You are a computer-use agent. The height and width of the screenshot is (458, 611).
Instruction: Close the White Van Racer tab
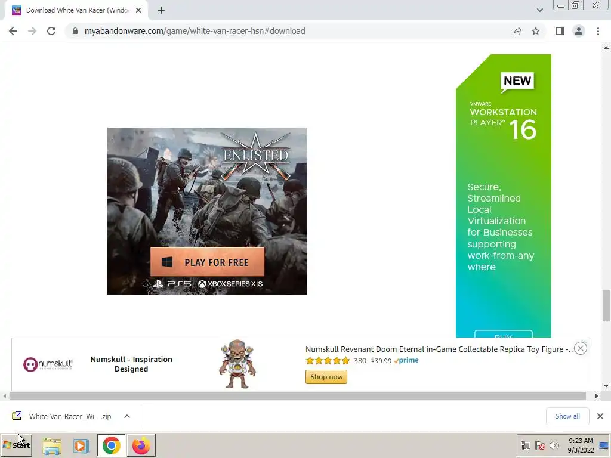[x=138, y=11]
